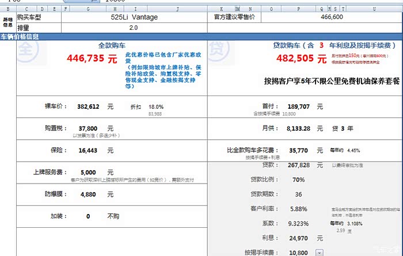403x256 pixels.
Task: Click the 不购 cell in 加装 row
Action: pyautogui.click(x=113, y=216)
